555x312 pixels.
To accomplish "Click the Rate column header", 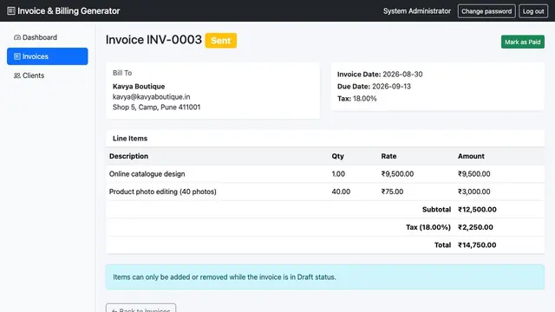I will coord(388,156).
